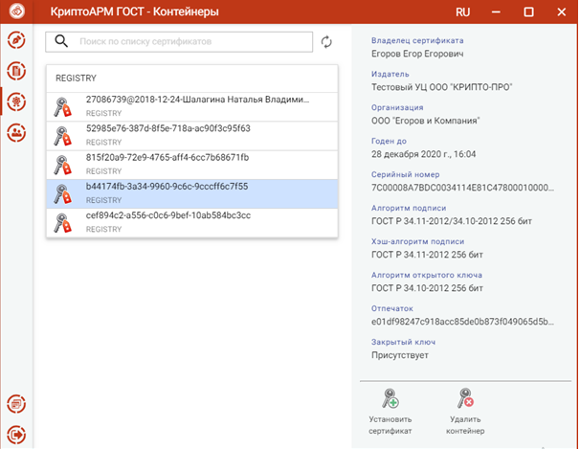Focus the Поиск по списку сертификатов field
Viewport: 580px width, 449px height.
click(179, 42)
